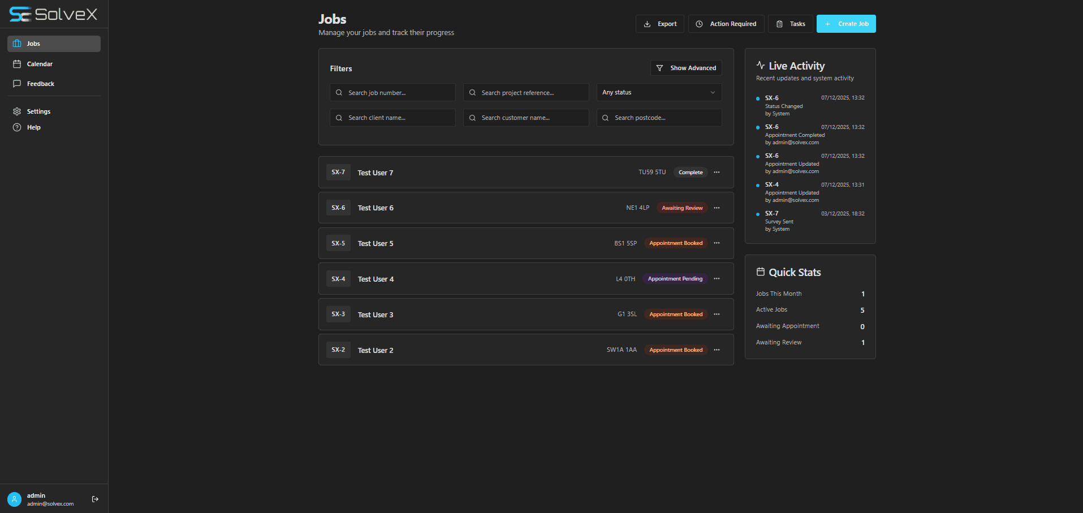Open Calendar in the sidebar
Image resolution: width=1083 pixels, height=513 pixels.
click(40, 64)
